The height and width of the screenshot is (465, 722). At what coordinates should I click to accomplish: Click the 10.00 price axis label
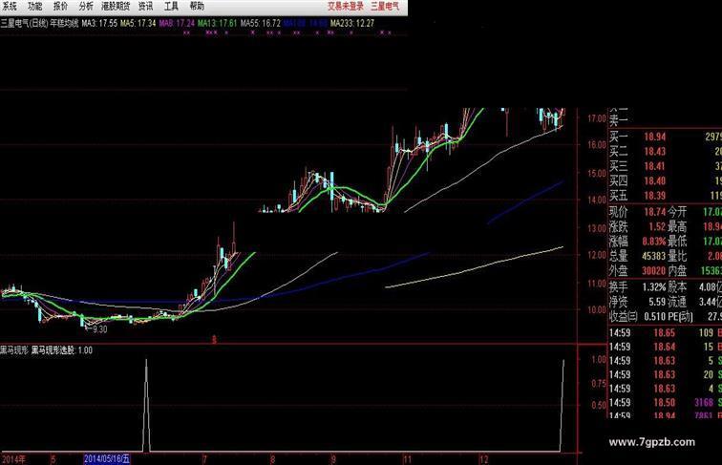[x=597, y=309]
